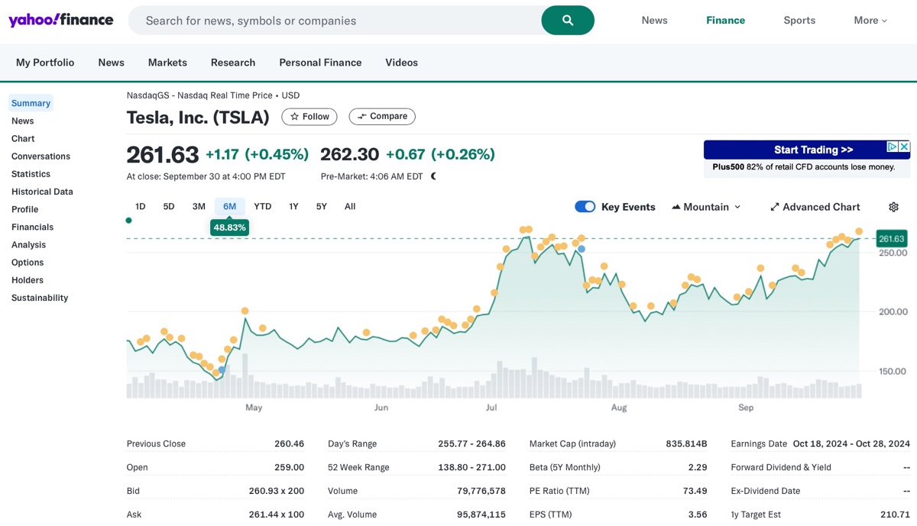Follow Tesla with the star button
Viewport: 917px width, 526px height.
click(x=309, y=117)
